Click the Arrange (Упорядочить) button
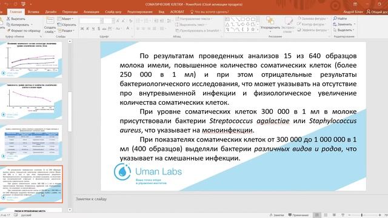Screen dimensions: 388x218 click(270, 24)
